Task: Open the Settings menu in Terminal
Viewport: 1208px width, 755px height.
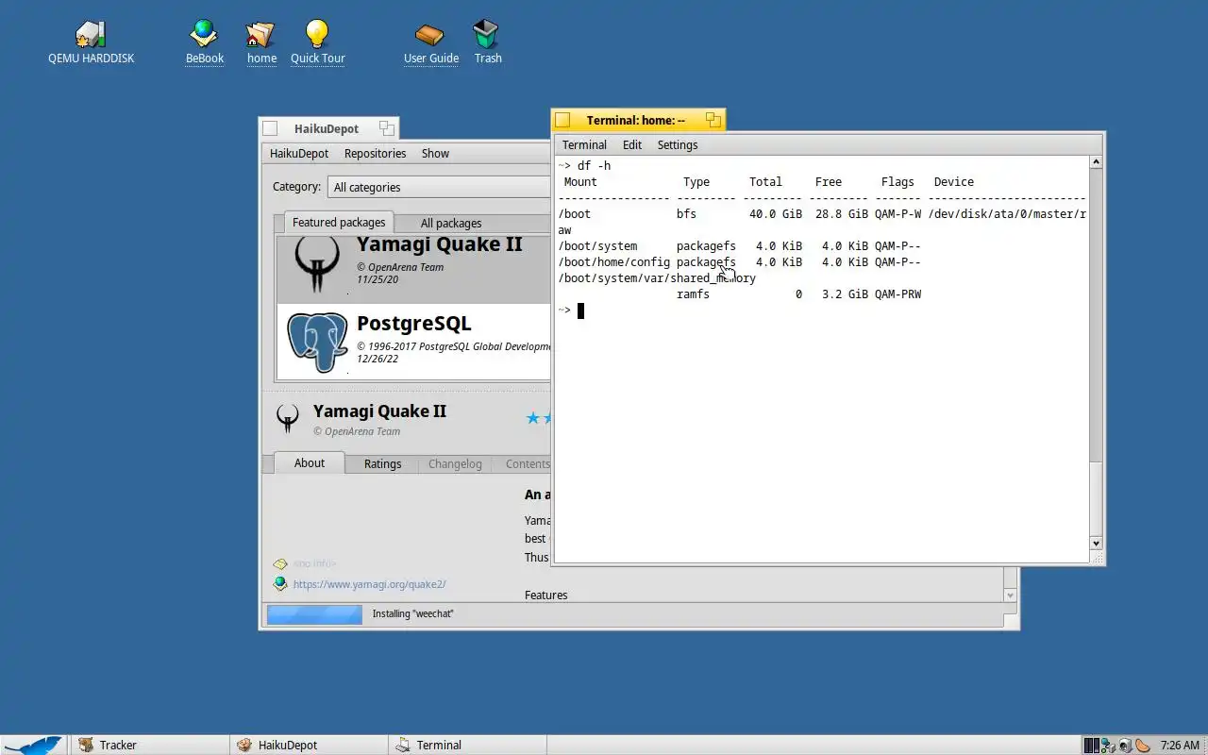Action: (678, 144)
